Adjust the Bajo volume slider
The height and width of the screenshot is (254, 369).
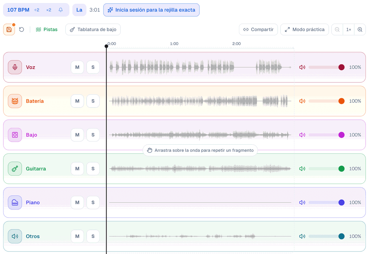click(x=327, y=135)
